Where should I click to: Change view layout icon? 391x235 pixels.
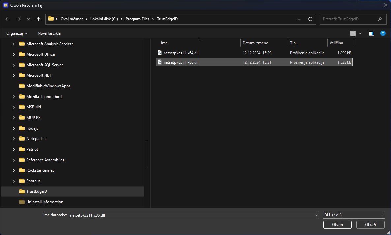coord(353,33)
